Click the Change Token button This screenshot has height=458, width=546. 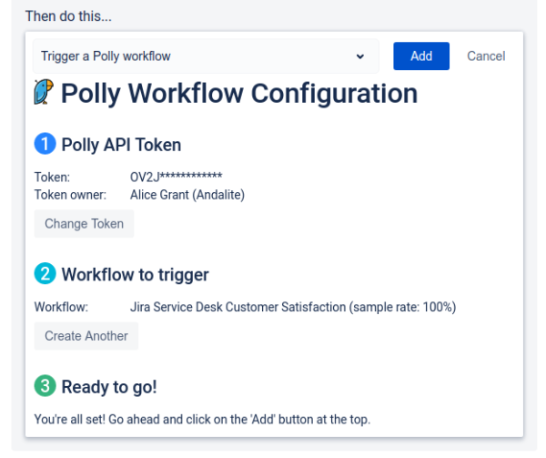click(84, 224)
